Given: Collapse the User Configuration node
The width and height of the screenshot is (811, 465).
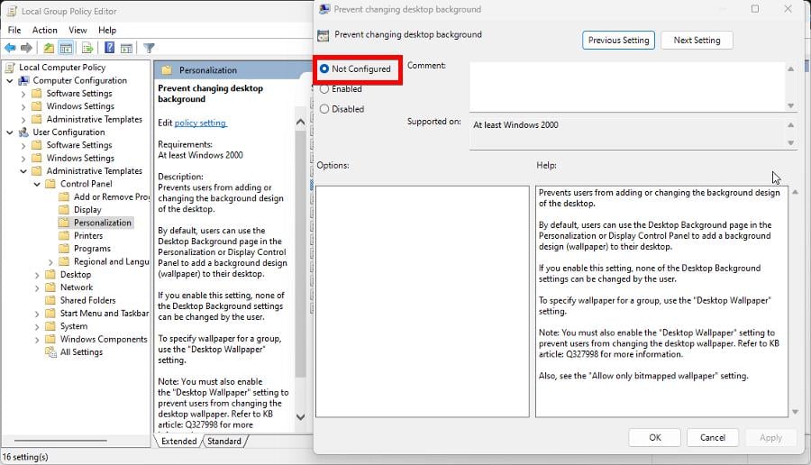Looking at the screenshot, I should (9, 132).
